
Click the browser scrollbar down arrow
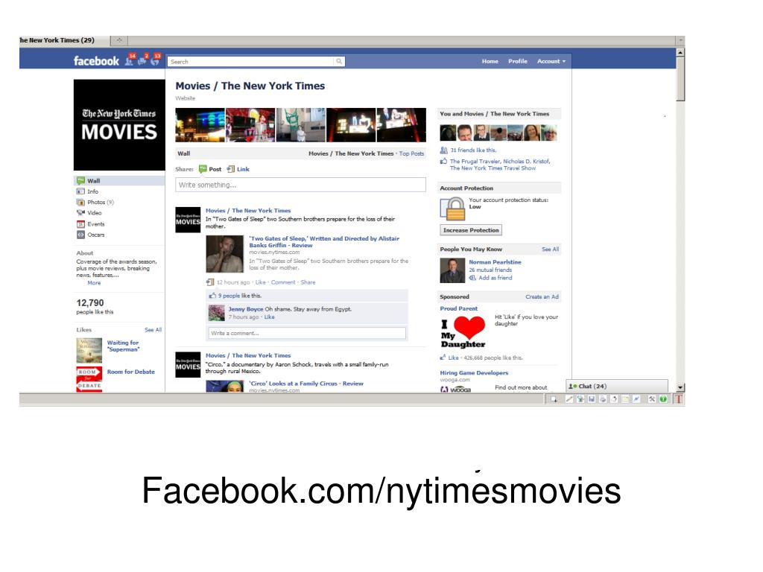pyautogui.click(x=681, y=387)
